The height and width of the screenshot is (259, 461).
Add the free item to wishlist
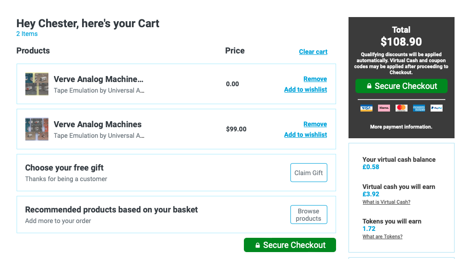click(306, 89)
